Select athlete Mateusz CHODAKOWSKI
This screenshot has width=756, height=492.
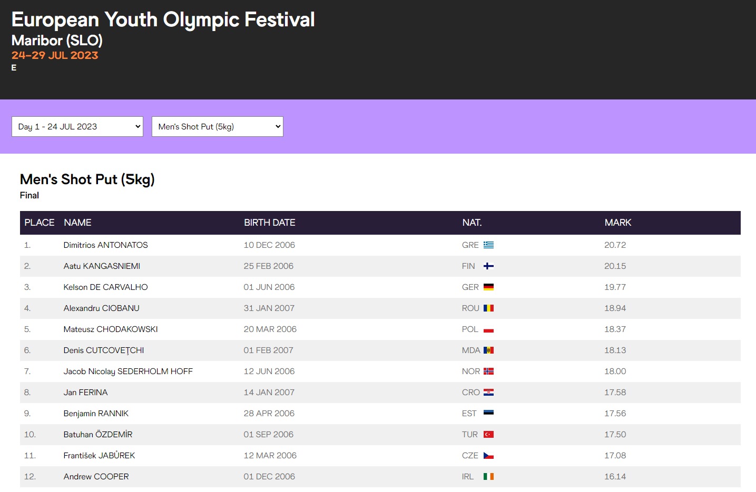111,329
